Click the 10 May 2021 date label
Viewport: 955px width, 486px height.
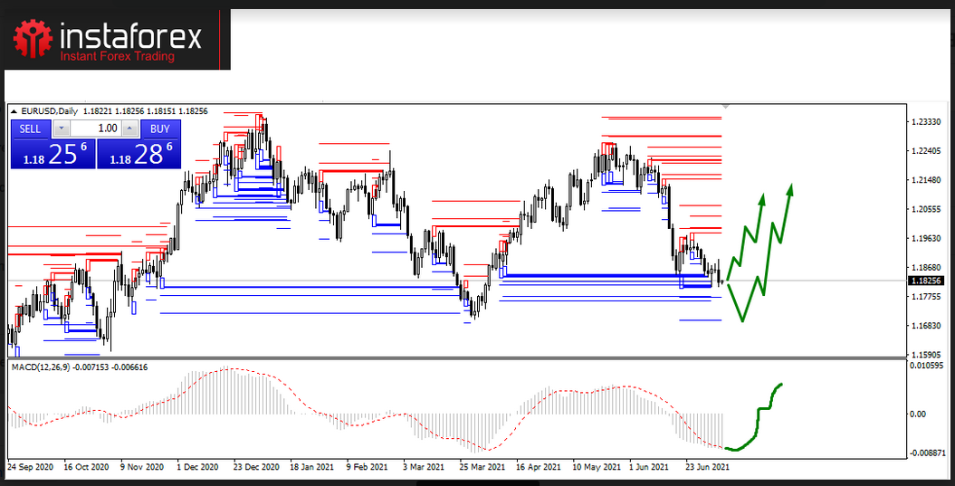(597, 467)
